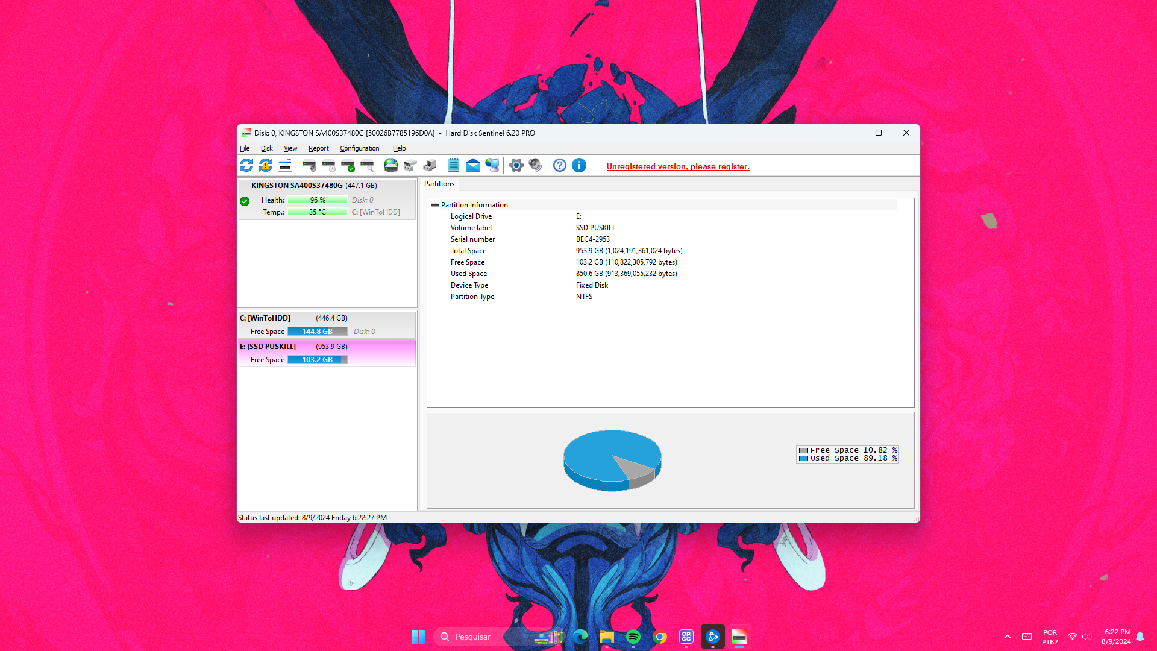The width and height of the screenshot is (1157, 651).
Task: Open Battle.net from the taskbar
Action: (x=713, y=637)
